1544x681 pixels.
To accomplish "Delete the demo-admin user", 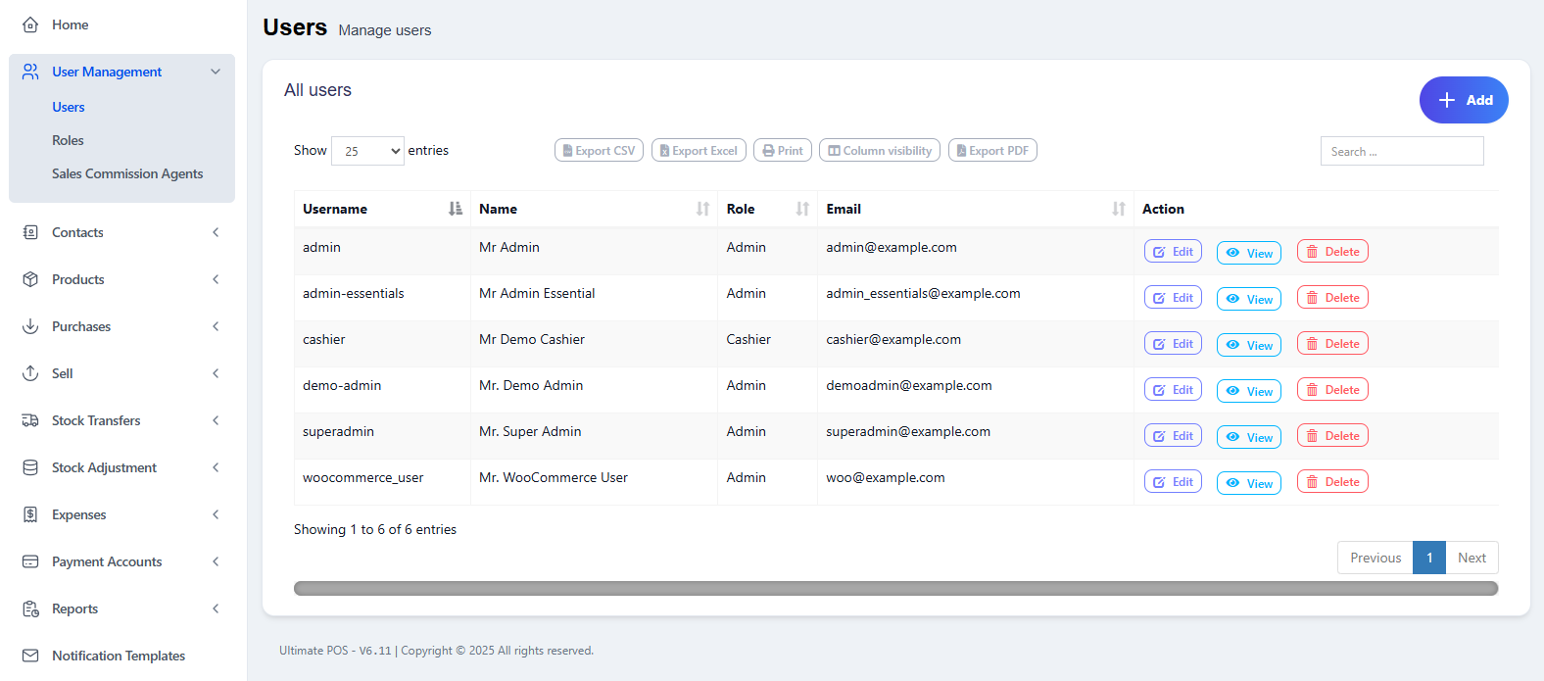I will coord(1332,389).
